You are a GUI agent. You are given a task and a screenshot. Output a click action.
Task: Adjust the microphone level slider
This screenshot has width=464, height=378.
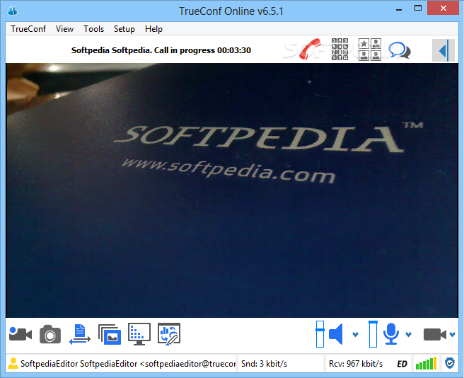click(x=373, y=334)
